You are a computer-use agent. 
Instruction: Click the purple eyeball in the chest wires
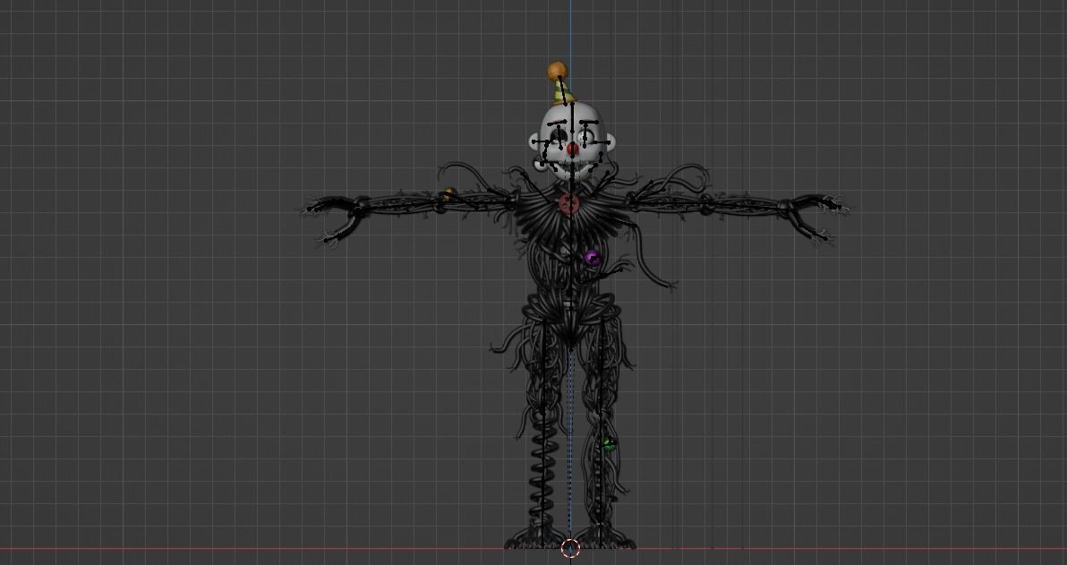click(x=592, y=258)
